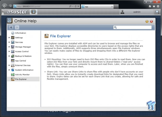Select the System Information help topic label

click(24, 70)
